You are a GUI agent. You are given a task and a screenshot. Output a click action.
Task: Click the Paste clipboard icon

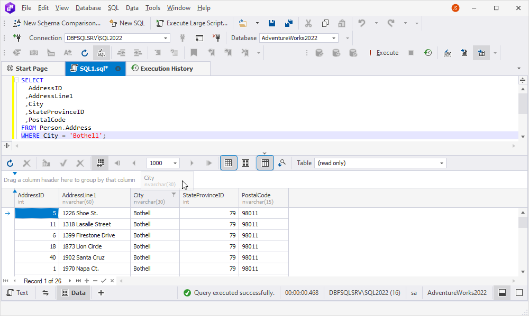(342, 23)
